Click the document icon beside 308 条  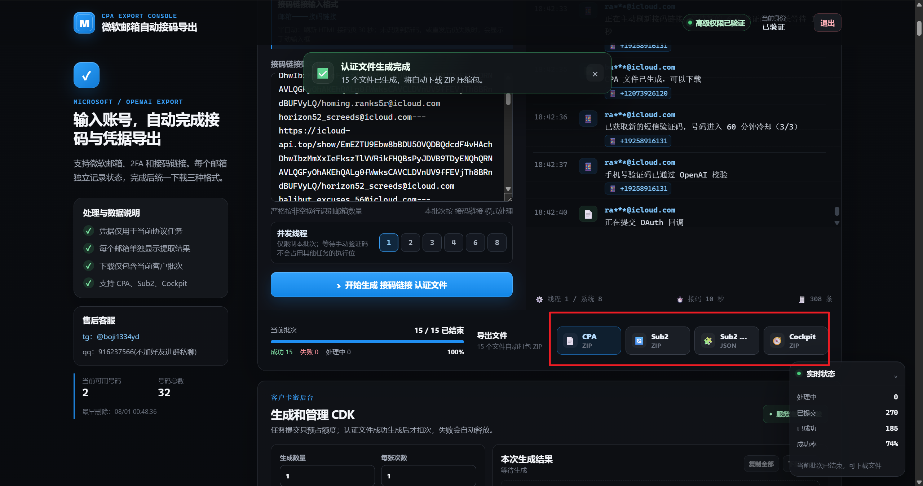click(802, 299)
